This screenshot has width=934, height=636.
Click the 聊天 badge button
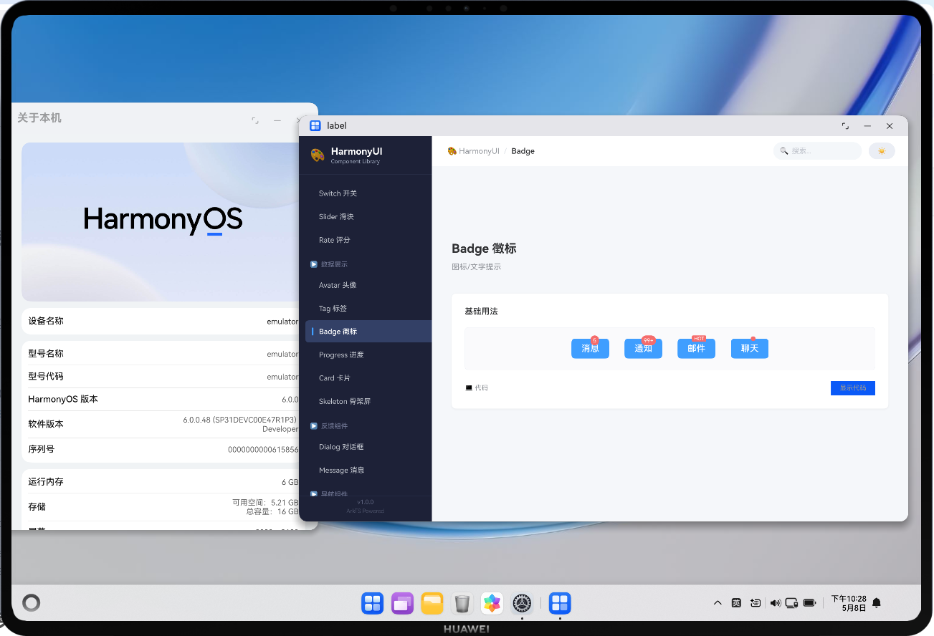[x=750, y=348]
